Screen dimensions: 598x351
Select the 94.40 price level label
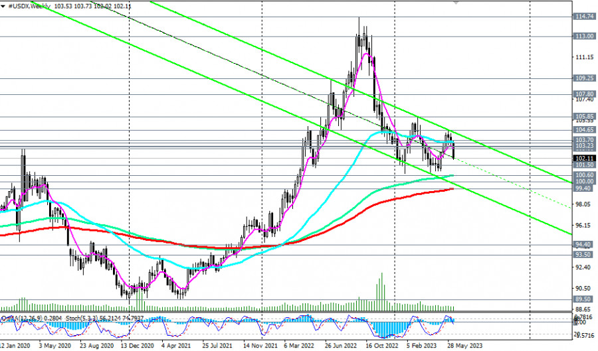[x=584, y=245]
